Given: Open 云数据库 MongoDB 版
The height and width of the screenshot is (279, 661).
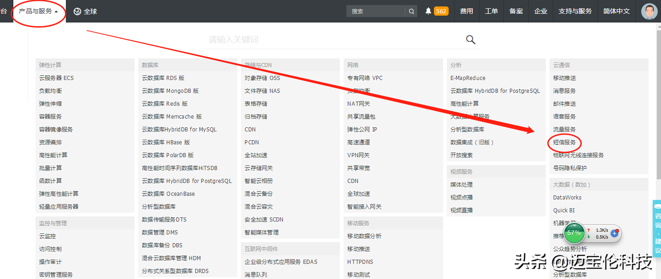Looking at the screenshot, I should click(170, 91).
